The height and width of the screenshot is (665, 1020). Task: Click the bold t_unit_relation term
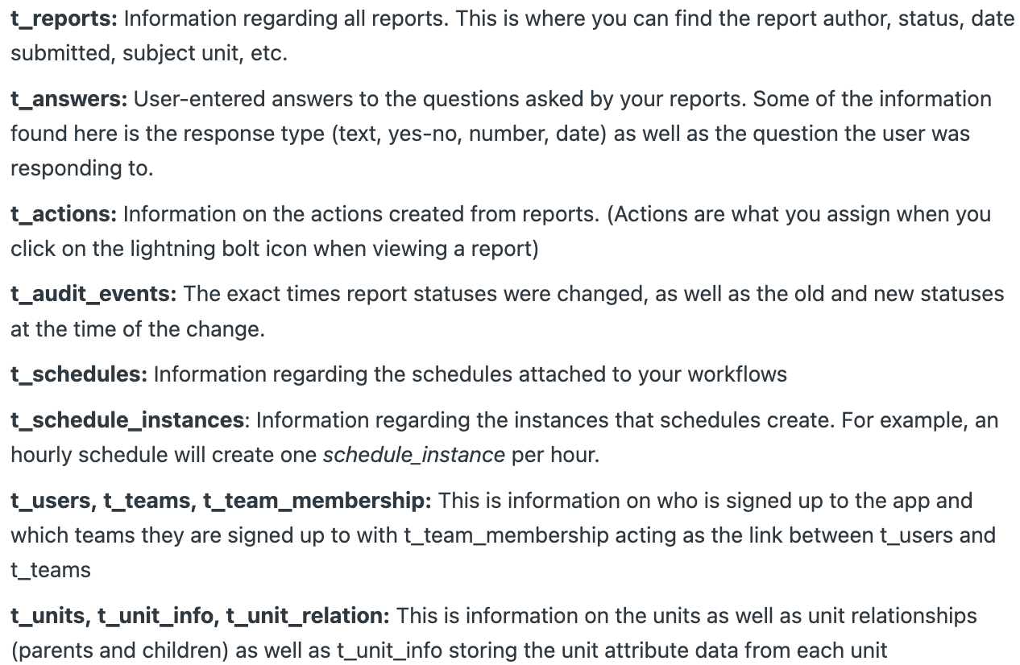point(306,616)
